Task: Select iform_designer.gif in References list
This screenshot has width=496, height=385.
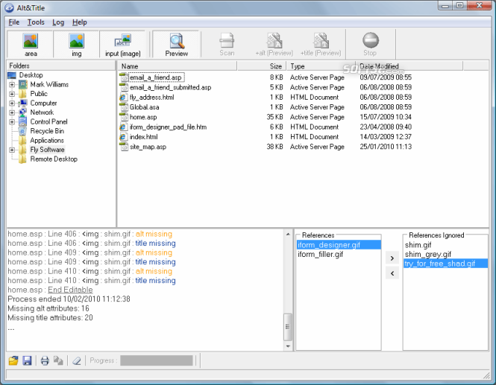Action: coord(339,245)
